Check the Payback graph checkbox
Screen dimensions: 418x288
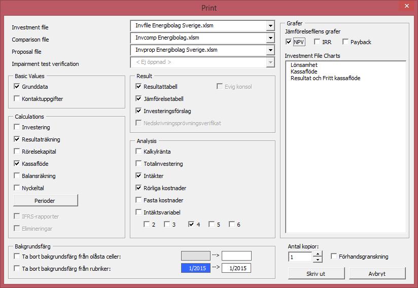(345, 42)
